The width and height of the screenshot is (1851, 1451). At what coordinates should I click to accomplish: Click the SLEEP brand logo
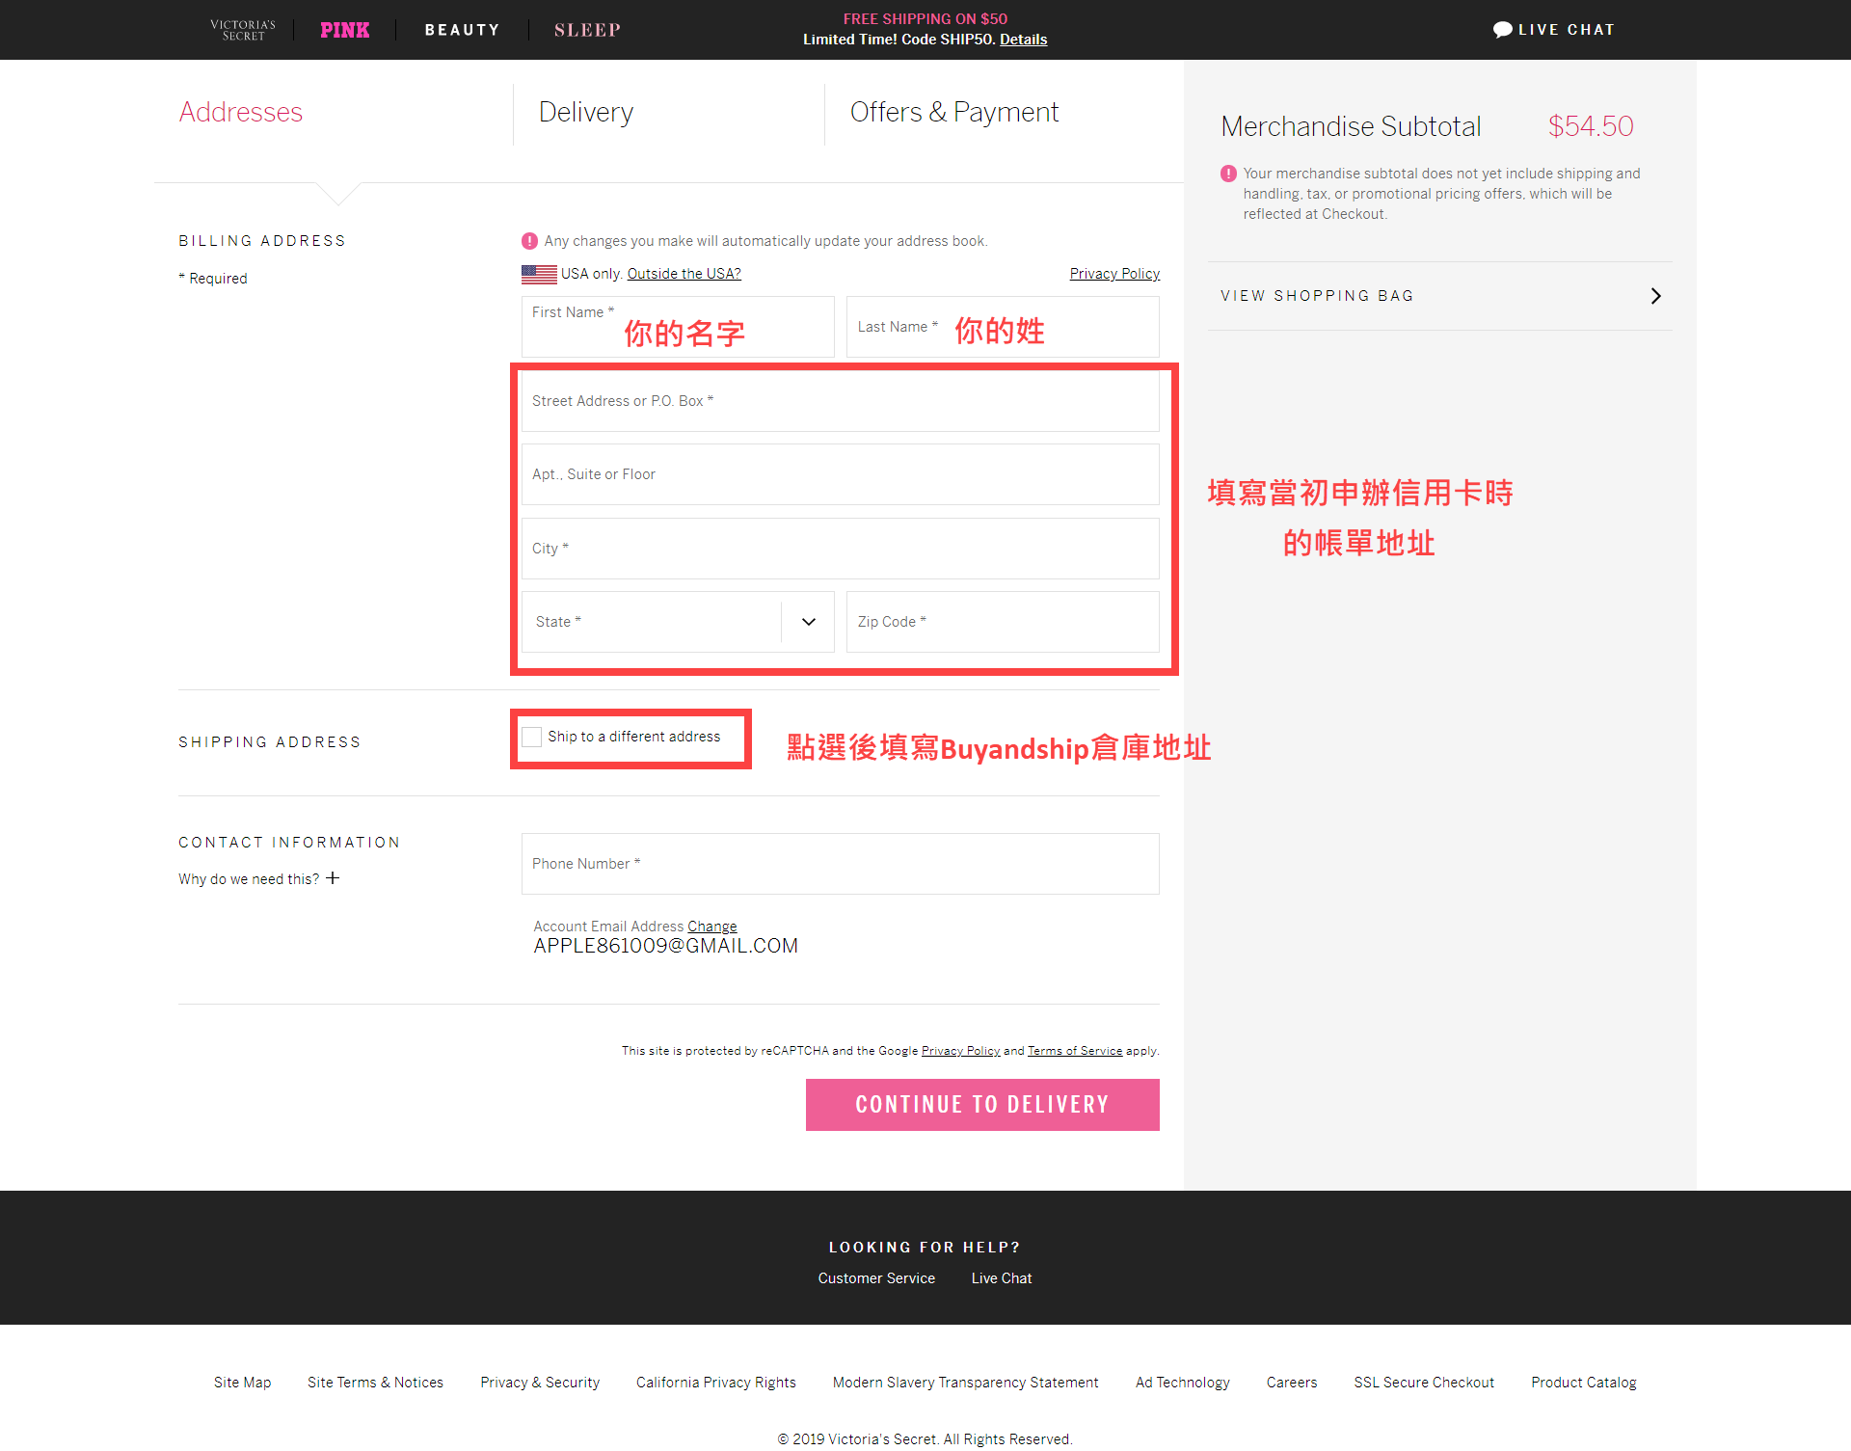[587, 30]
